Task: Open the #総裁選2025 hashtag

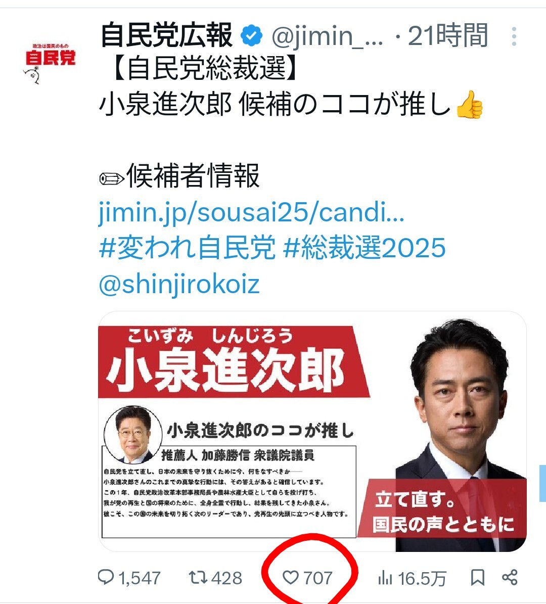Action: 365,247
